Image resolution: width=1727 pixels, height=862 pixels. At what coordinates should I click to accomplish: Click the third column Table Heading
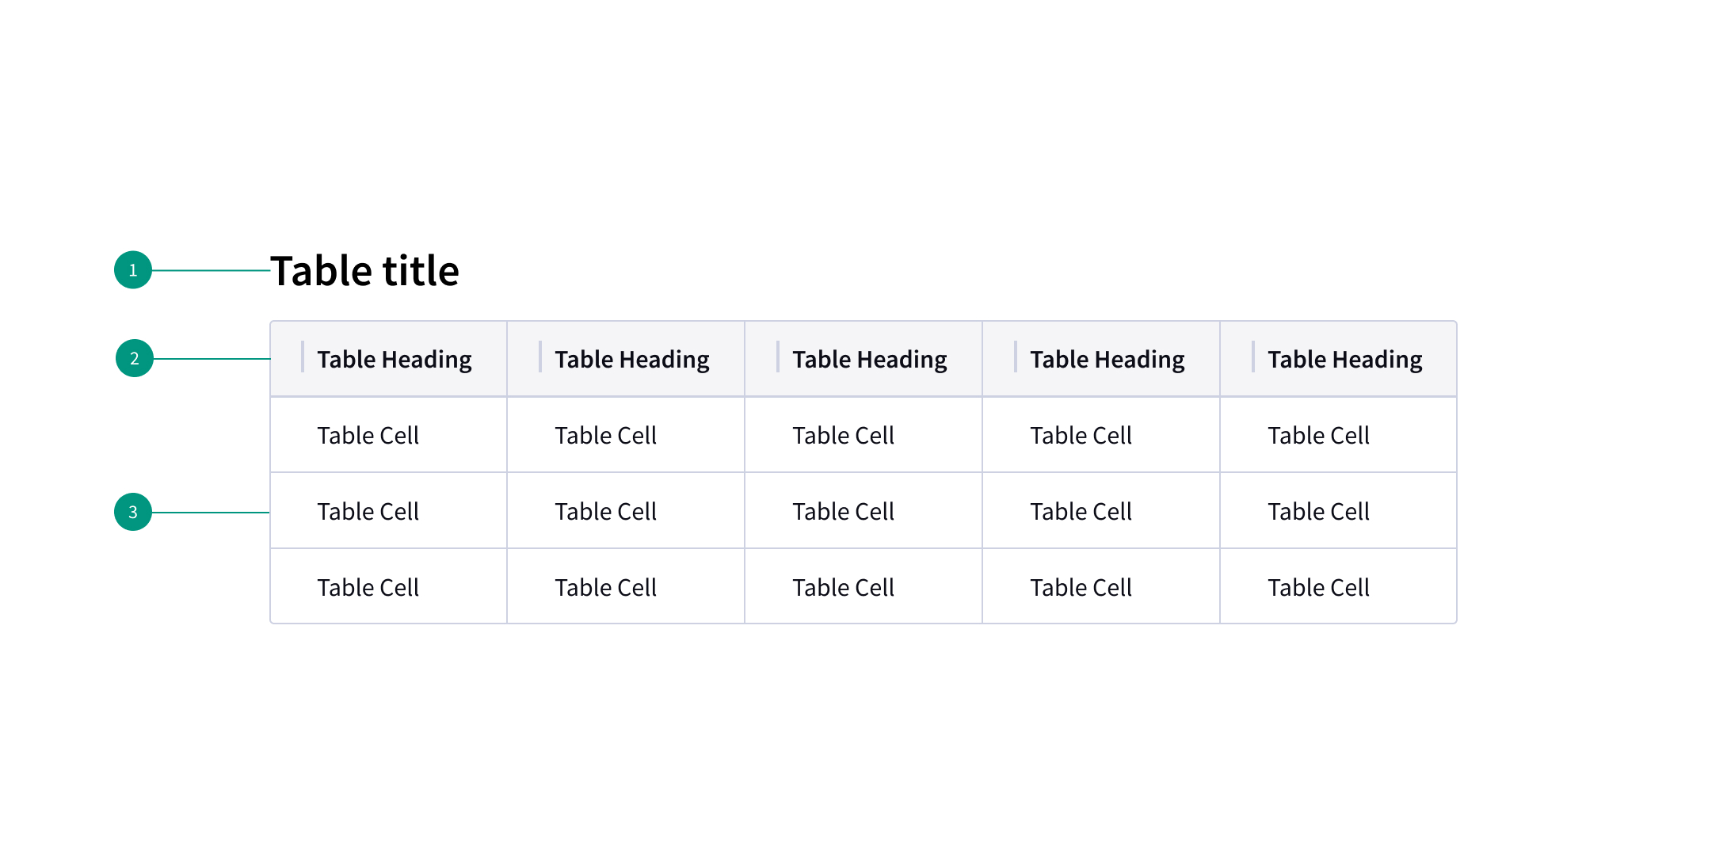(x=870, y=360)
